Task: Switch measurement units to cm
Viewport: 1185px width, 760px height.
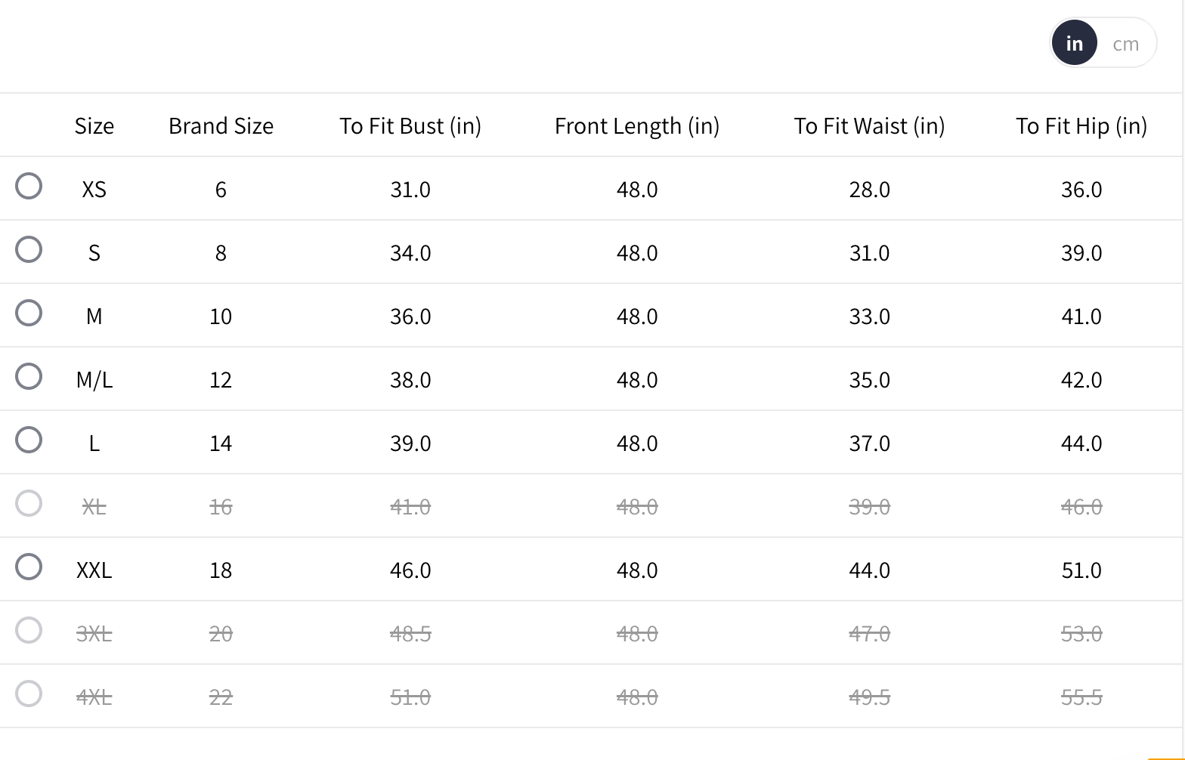Action: (x=1125, y=44)
